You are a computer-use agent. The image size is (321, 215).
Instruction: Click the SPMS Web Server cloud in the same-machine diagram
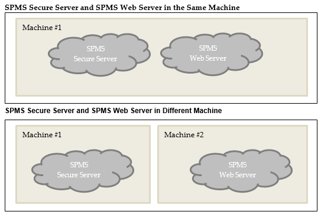click(212, 54)
